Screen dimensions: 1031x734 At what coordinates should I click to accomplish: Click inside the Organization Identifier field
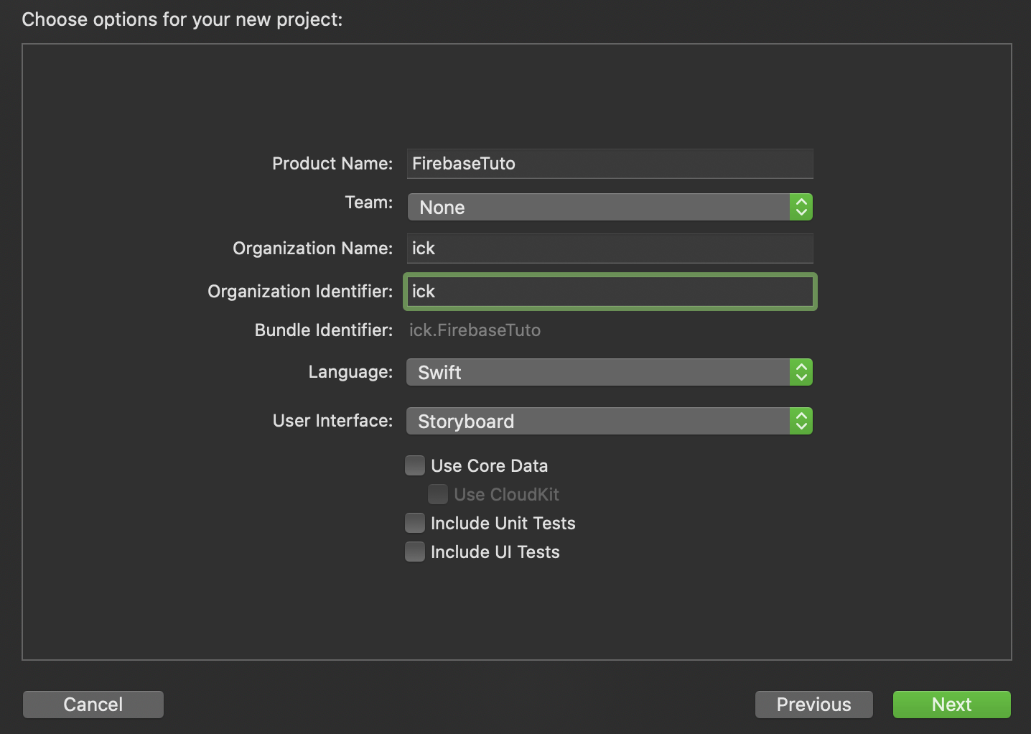[610, 292]
